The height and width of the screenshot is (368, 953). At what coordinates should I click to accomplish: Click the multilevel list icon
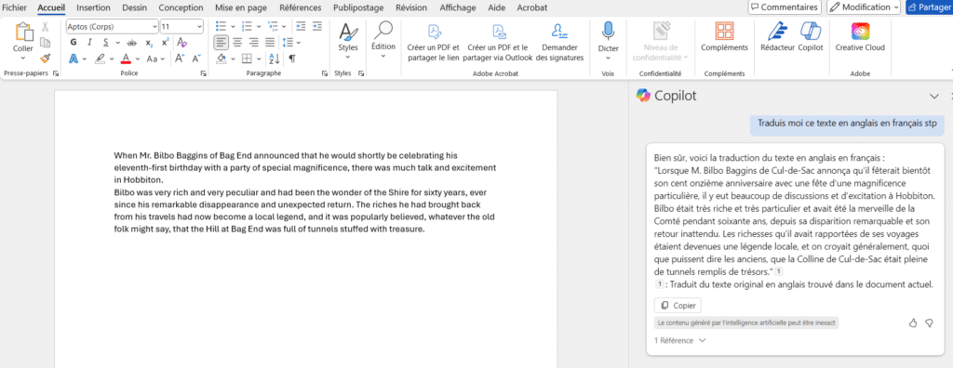pos(273,27)
